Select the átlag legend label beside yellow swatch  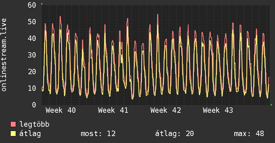[30, 134]
